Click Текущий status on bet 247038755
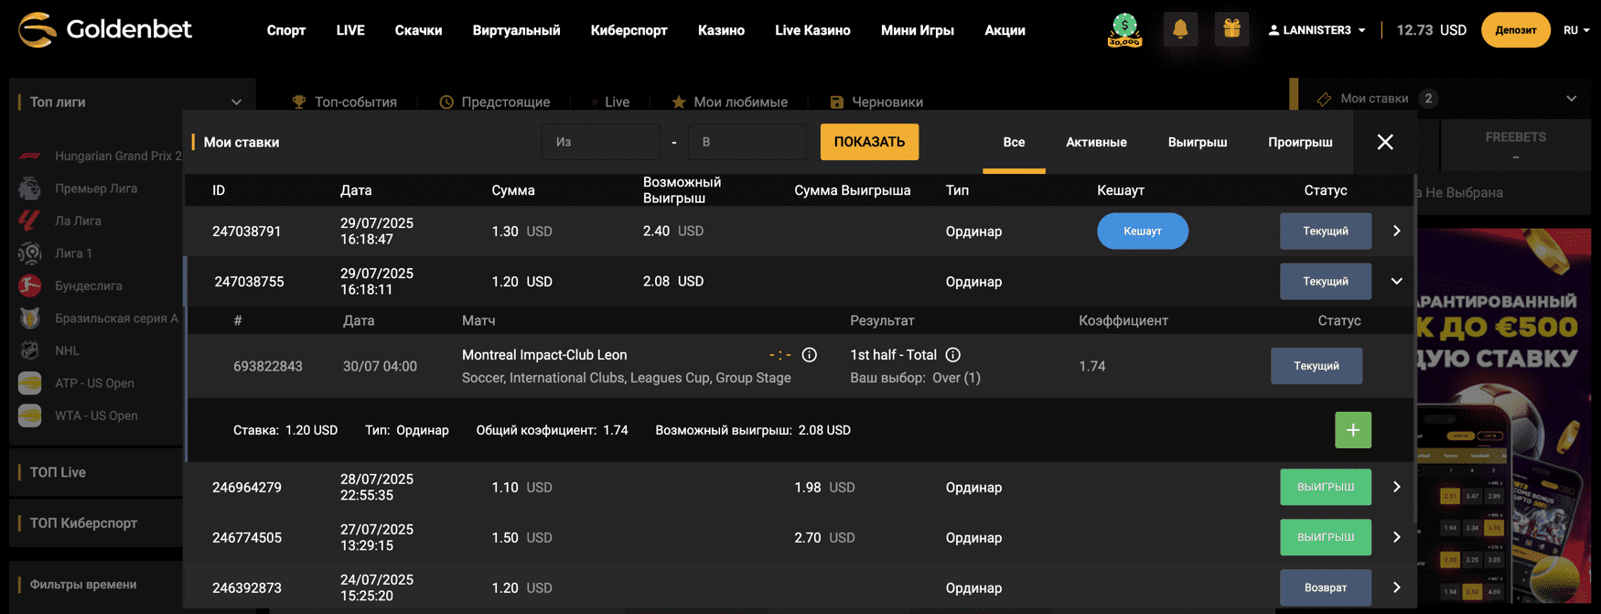 click(x=1326, y=282)
